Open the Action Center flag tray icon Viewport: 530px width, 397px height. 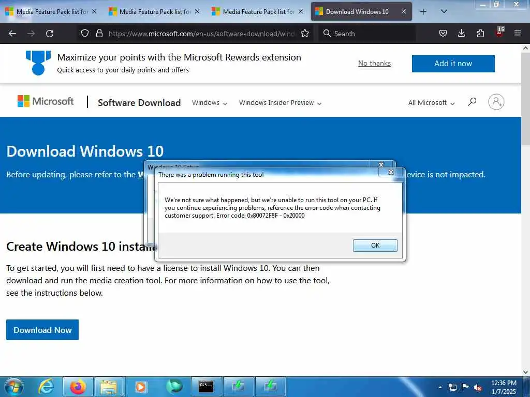click(x=465, y=387)
